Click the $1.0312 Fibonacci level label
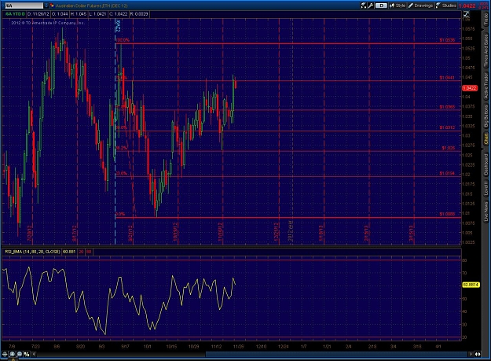 [447, 127]
